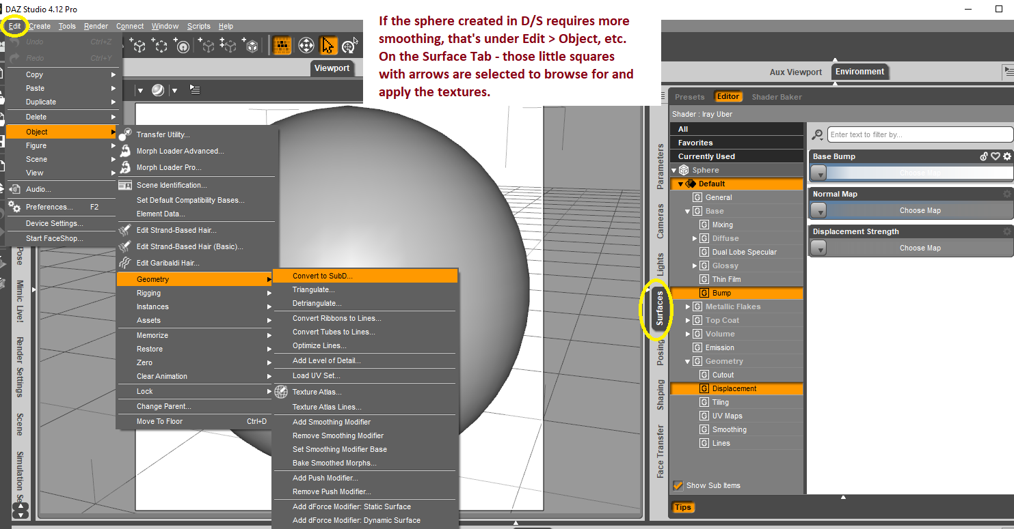Click the orange grid toolbar icon

pyautogui.click(x=282, y=45)
